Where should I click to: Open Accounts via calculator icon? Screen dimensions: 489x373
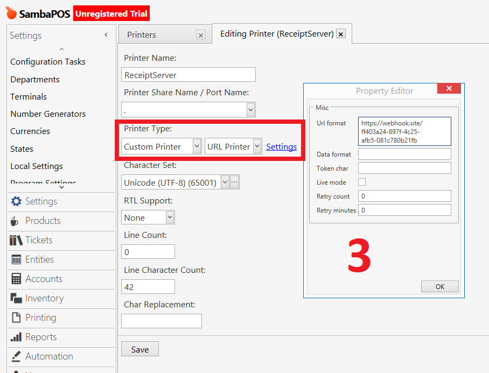tap(16, 279)
